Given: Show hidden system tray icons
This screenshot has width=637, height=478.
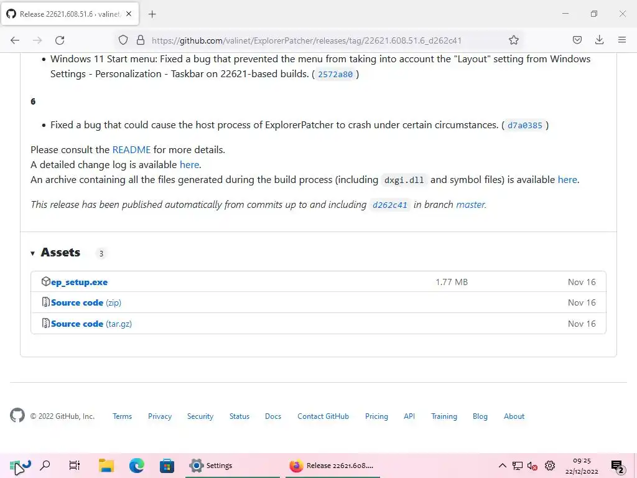Looking at the screenshot, I should pos(502,466).
